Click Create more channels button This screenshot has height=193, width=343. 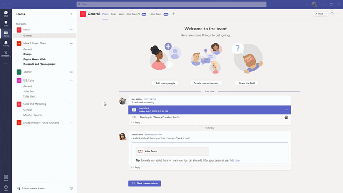pos(206,83)
